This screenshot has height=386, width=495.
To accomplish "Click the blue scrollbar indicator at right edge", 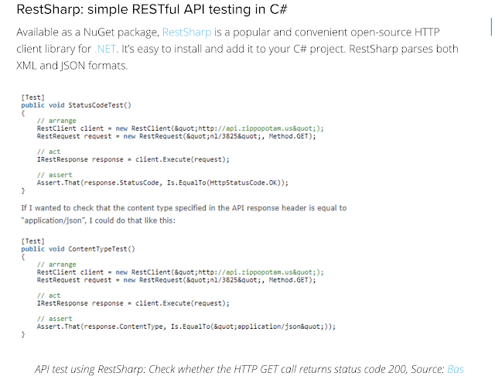I will [491, 27].
